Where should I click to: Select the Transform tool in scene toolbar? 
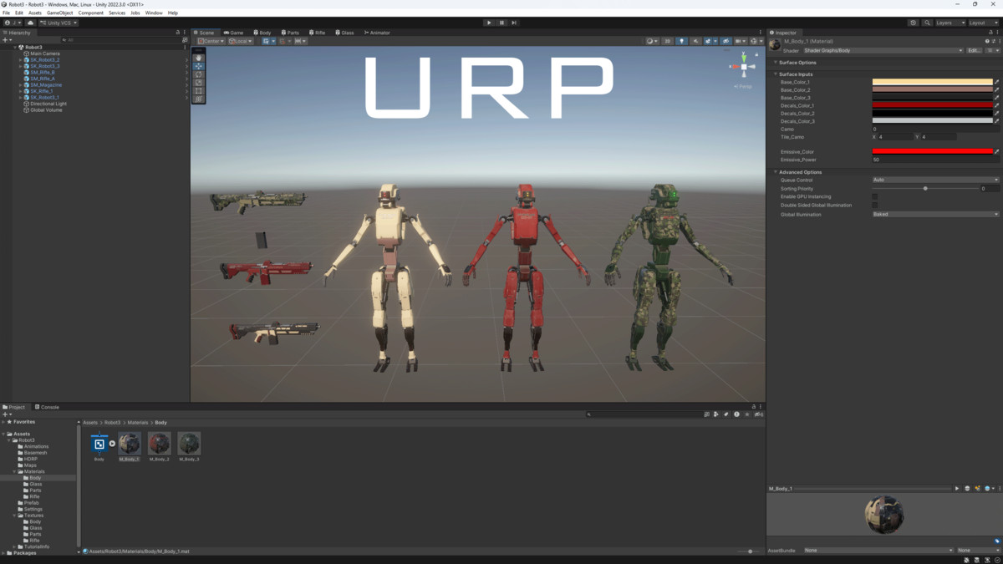pos(199,99)
